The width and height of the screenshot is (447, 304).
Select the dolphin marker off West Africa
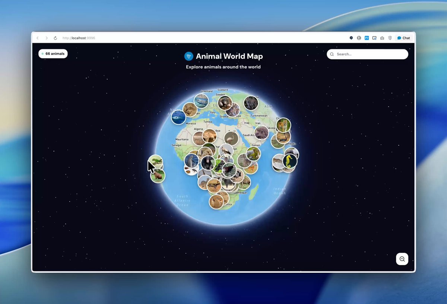coord(191,161)
